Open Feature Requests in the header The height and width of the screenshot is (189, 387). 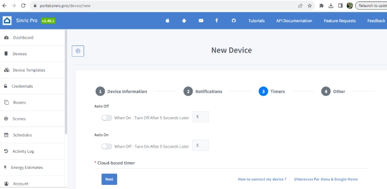tap(340, 21)
